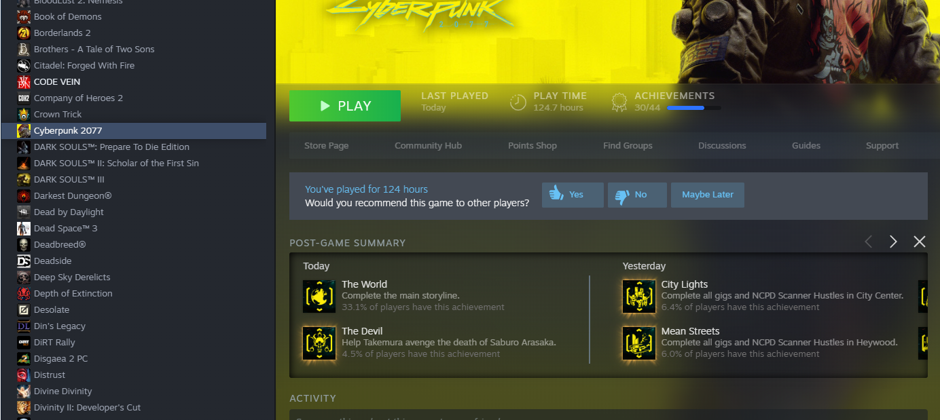Viewport: 940px width, 420px height.
Task: Click the DARK SOULS II Scholar icon
Action: coord(24,163)
